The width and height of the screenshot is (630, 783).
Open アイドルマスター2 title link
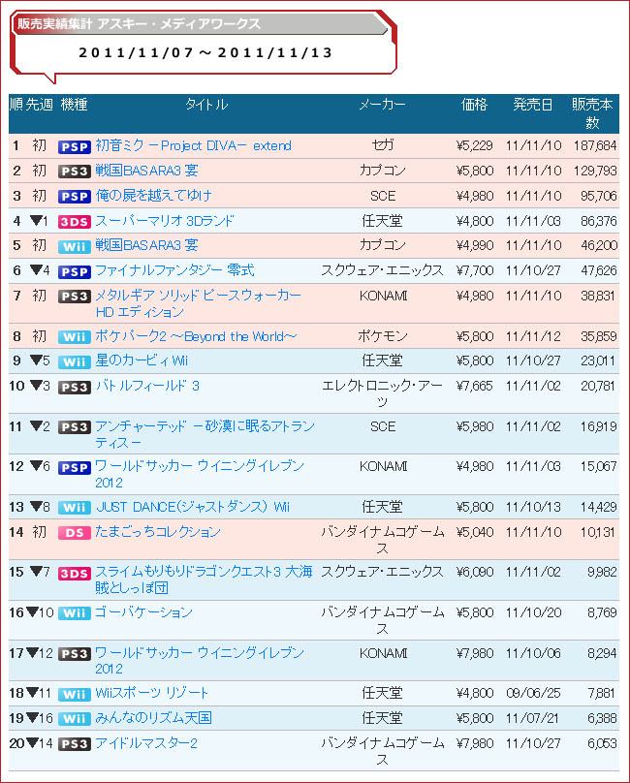pos(146,743)
